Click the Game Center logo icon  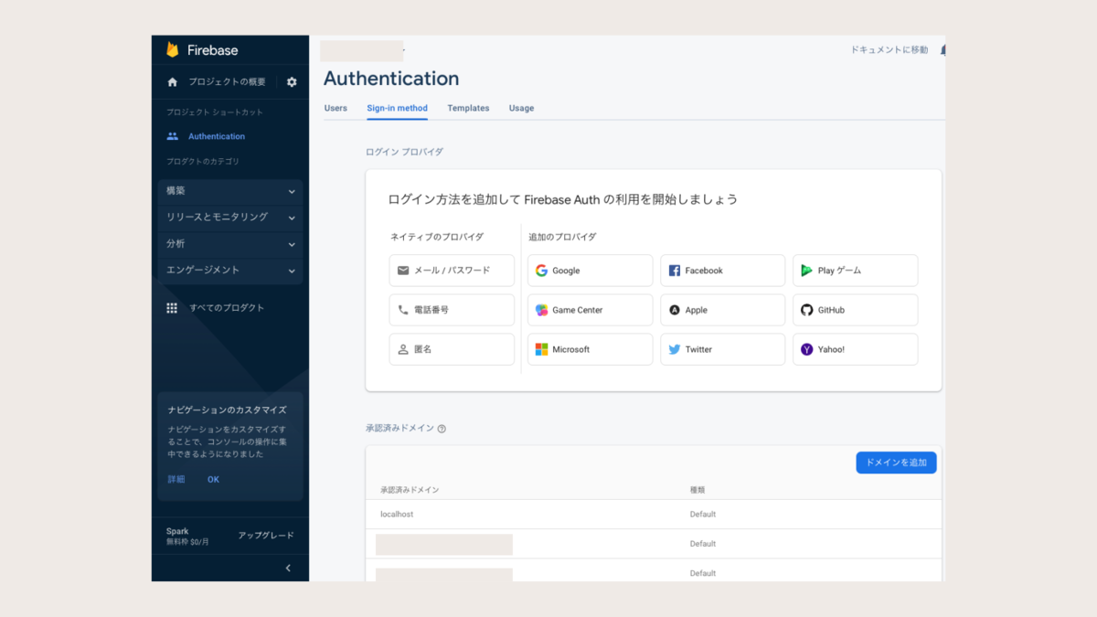[x=541, y=310]
